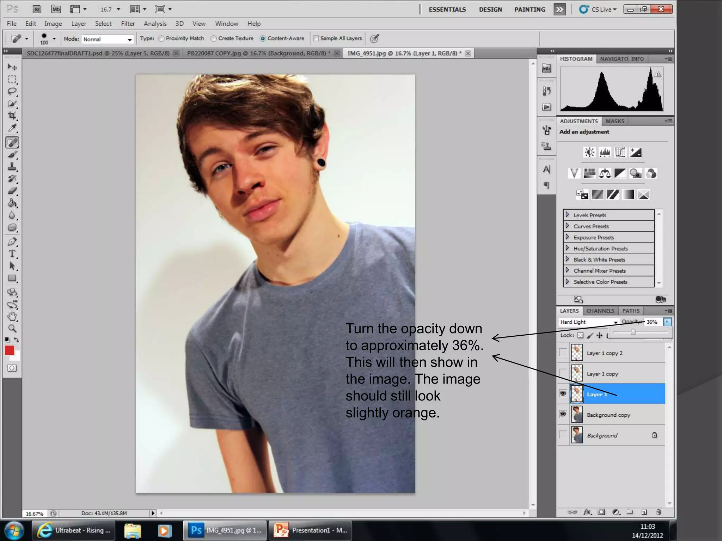Select the Type tool
This screenshot has width=722, height=541.
tap(12, 254)
